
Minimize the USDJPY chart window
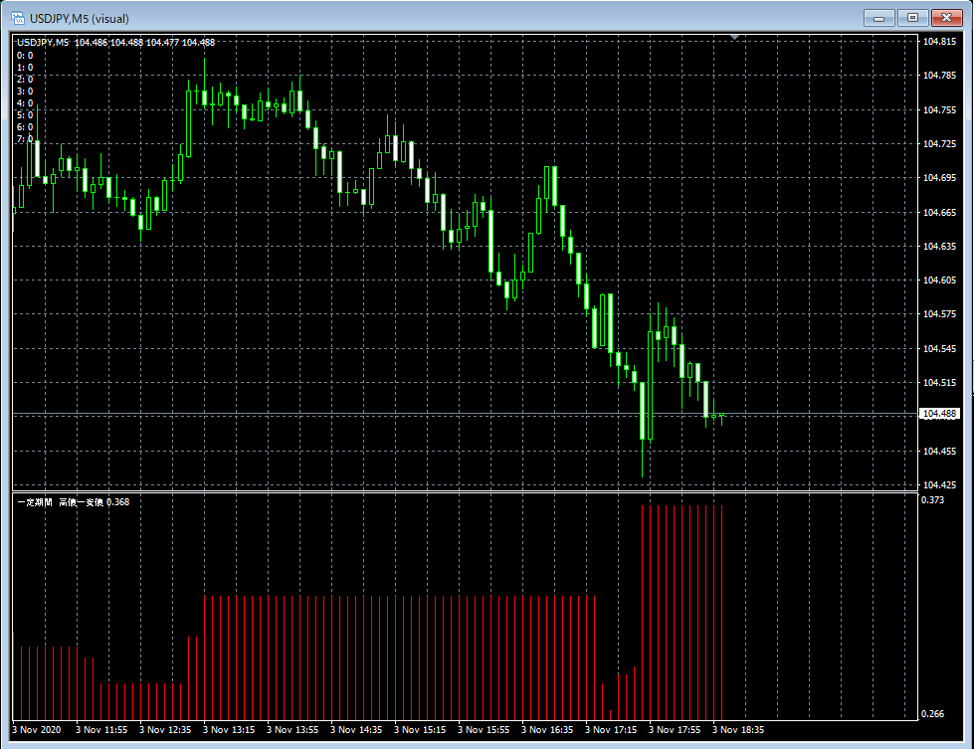point(879,17)
